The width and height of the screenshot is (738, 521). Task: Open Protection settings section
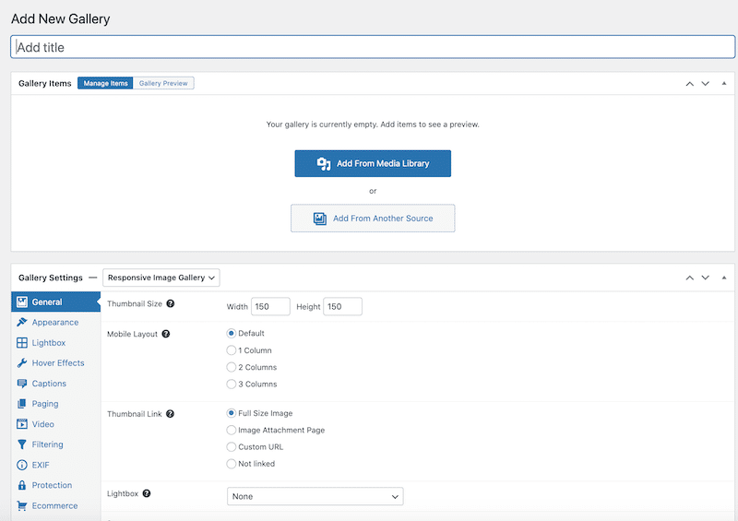[x=56, y=485]
